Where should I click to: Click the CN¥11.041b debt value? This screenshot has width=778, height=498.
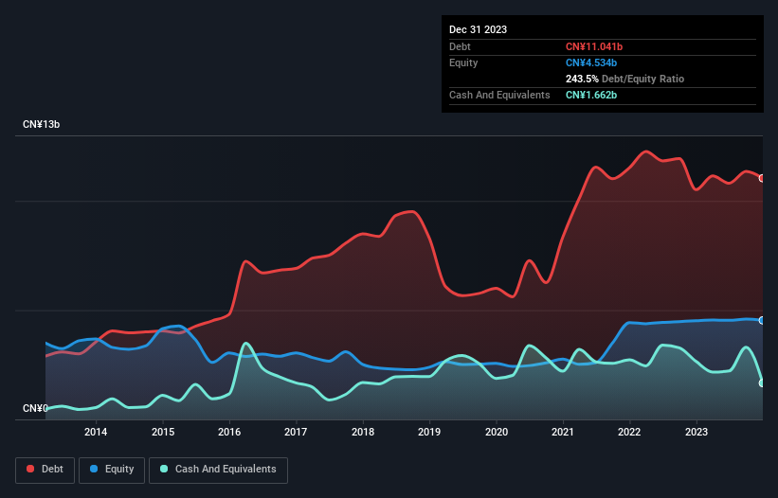click(594, 46)
